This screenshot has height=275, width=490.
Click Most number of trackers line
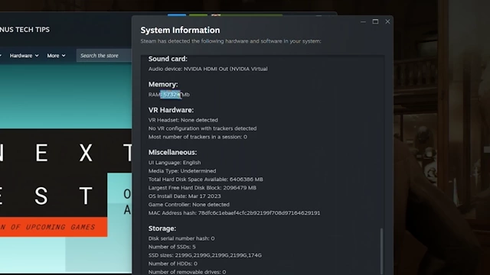(198, 137)
